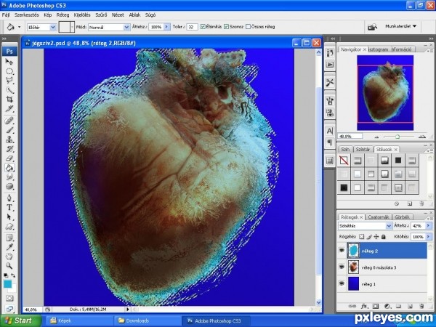Select the Magic Wand tool
The image size is (436, 327).
9,90
